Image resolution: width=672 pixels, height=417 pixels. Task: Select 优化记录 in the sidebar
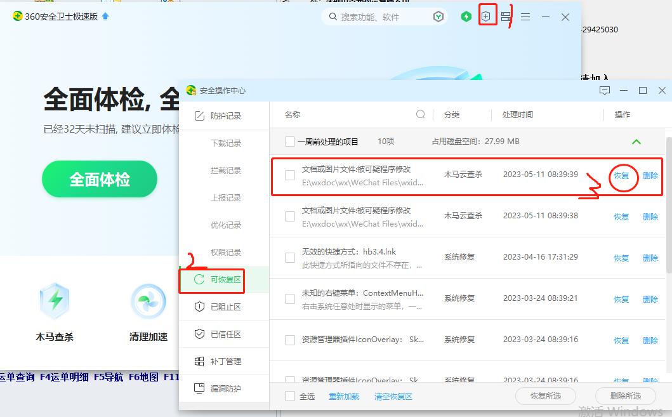click(x=225, y=225)
